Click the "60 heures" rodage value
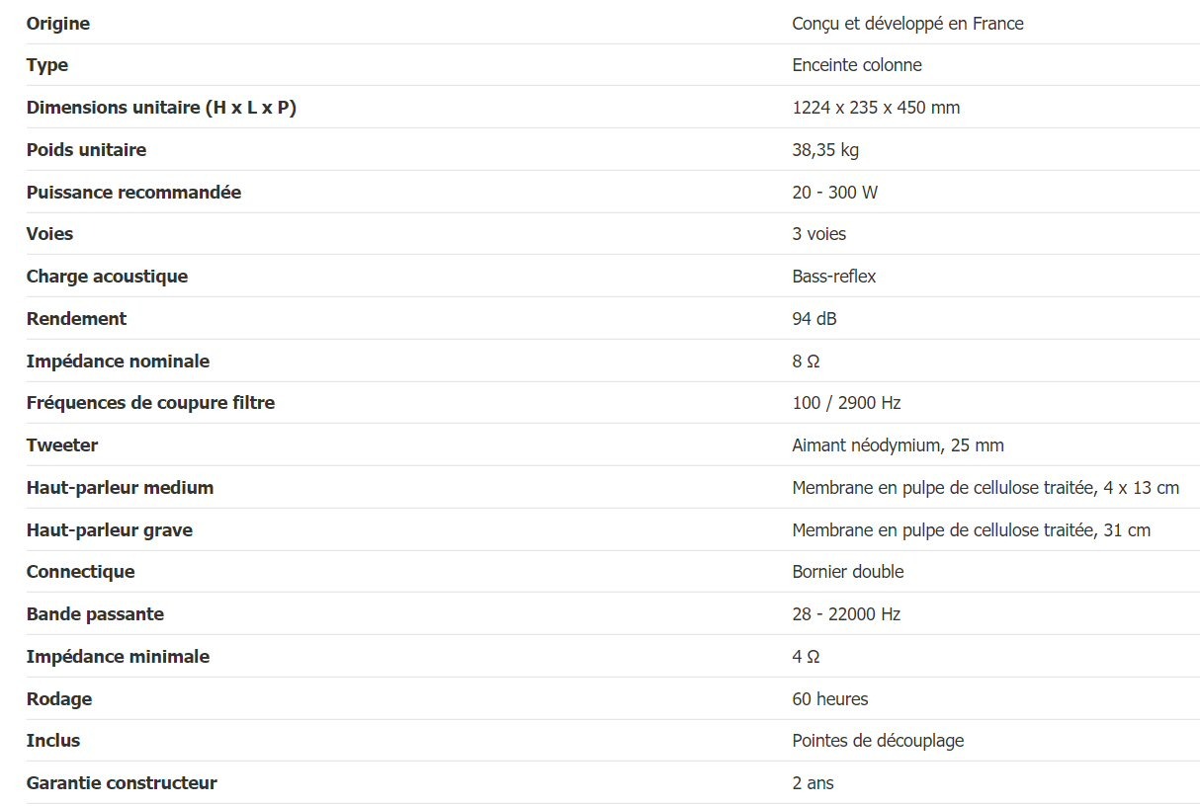Viewport: 1200px width, 806px height. pos(829,699)
